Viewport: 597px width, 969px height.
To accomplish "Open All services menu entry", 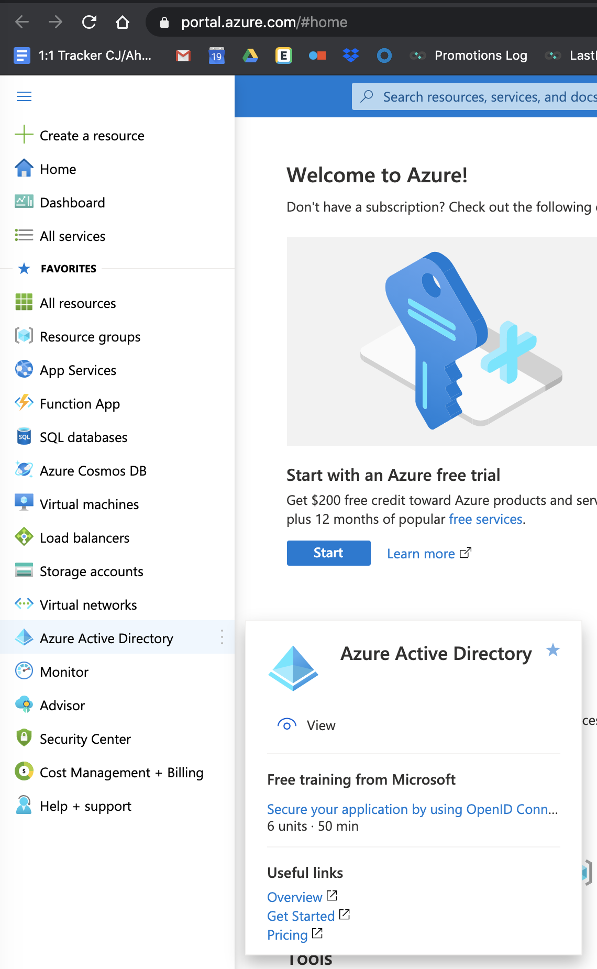I will (73, 236).
